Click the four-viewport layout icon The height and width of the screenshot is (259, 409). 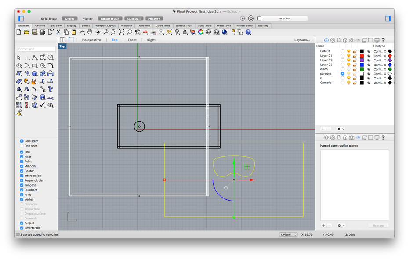coord(62,40)
